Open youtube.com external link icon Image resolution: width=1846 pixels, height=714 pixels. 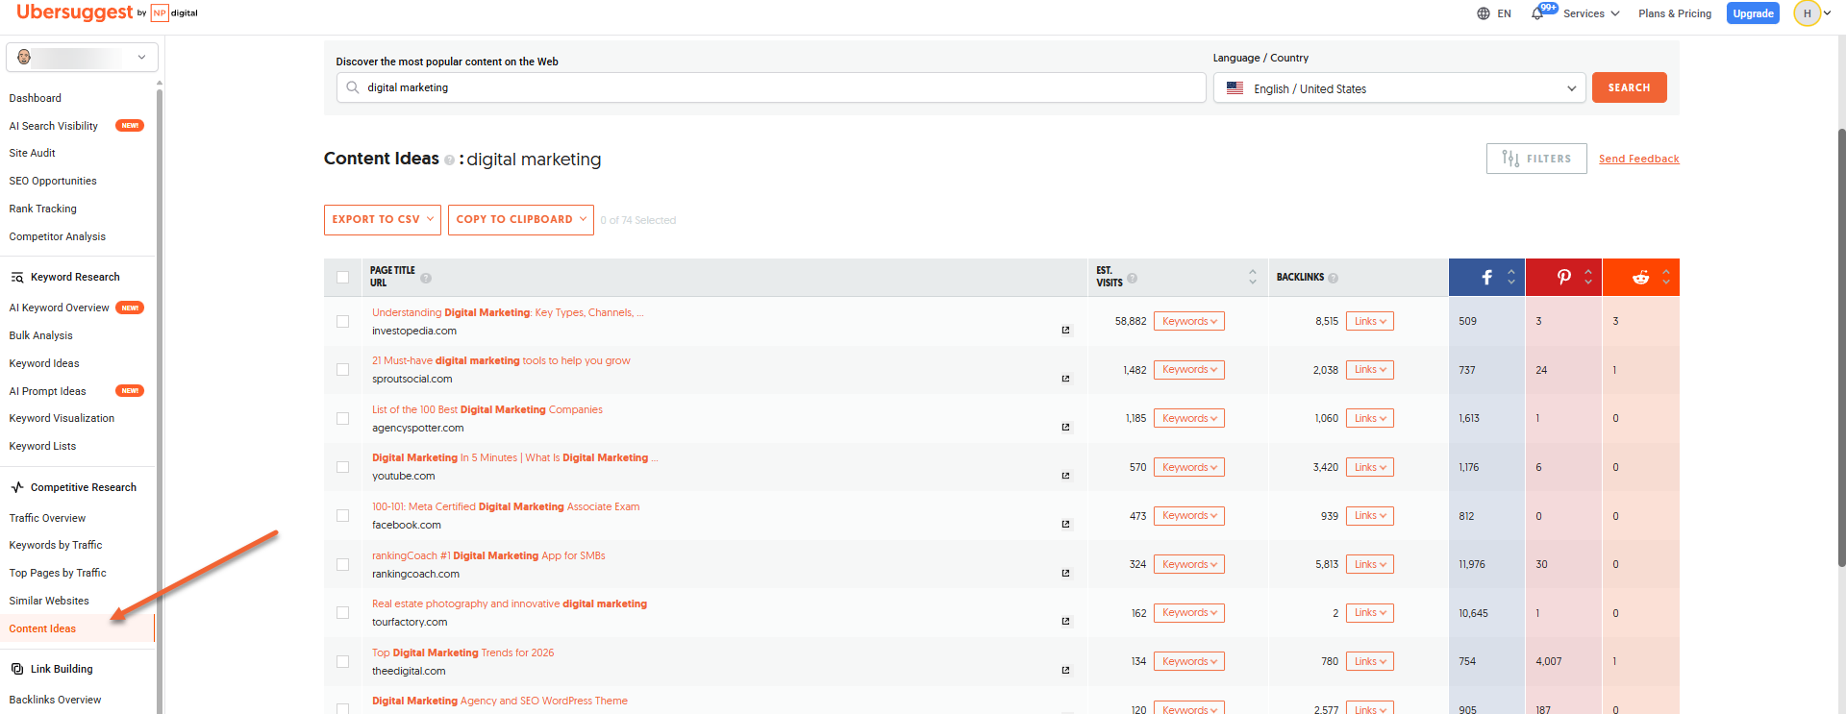click(1065, 476)
